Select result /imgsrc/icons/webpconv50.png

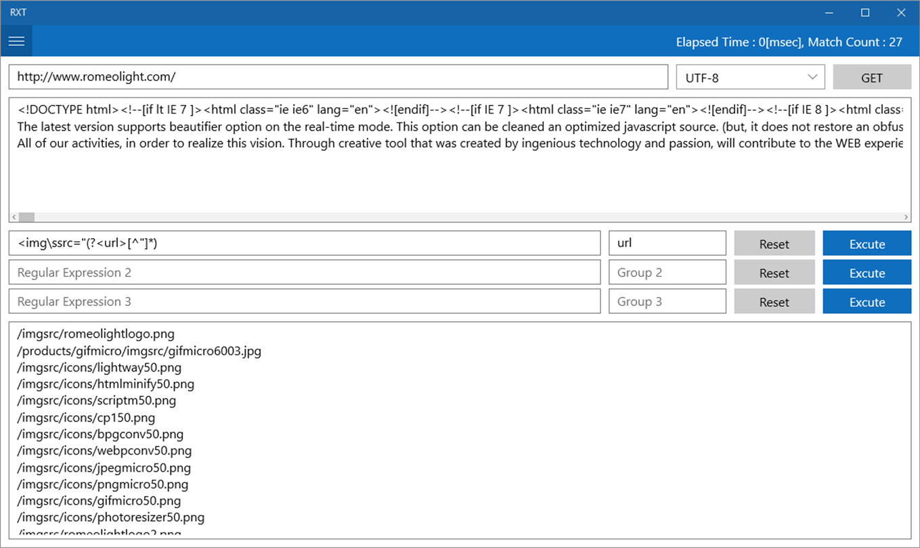pyautogui.click(x=104, y=451)
